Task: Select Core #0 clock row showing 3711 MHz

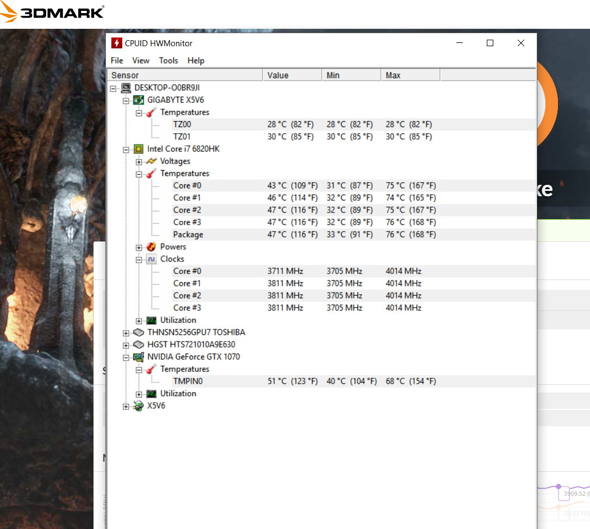Action: [354, 271]
